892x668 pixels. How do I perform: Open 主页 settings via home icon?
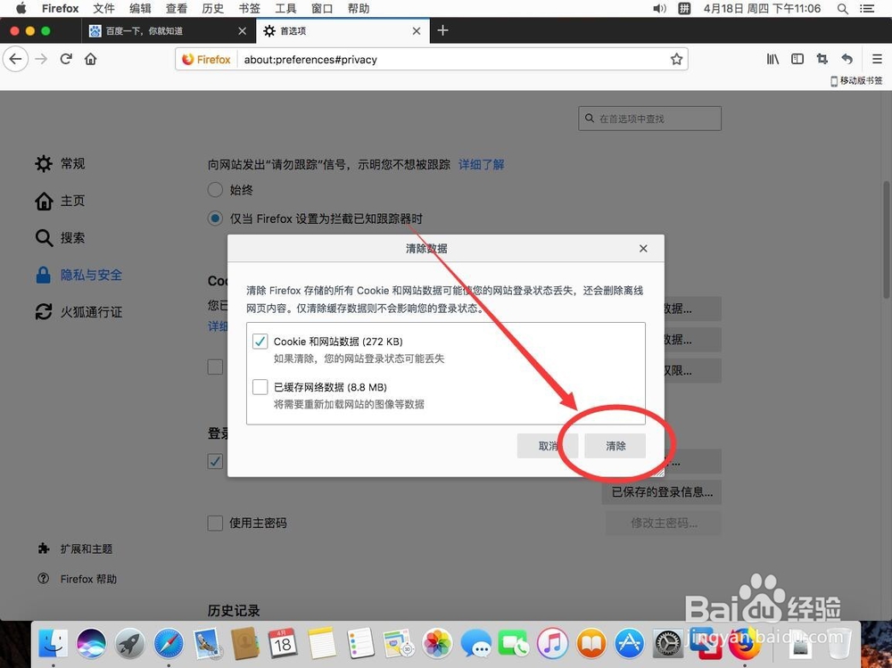point(43,201)
